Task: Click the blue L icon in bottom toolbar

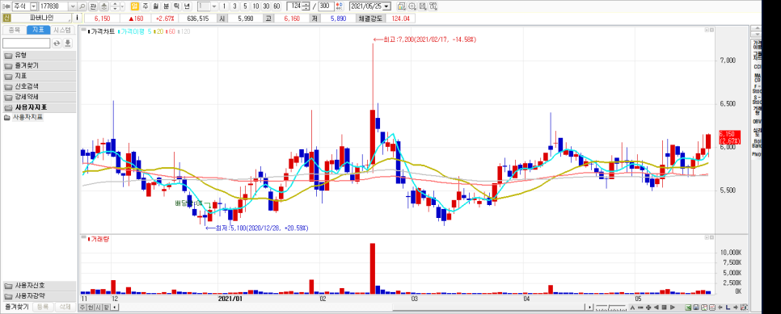Action: point(728,307)
